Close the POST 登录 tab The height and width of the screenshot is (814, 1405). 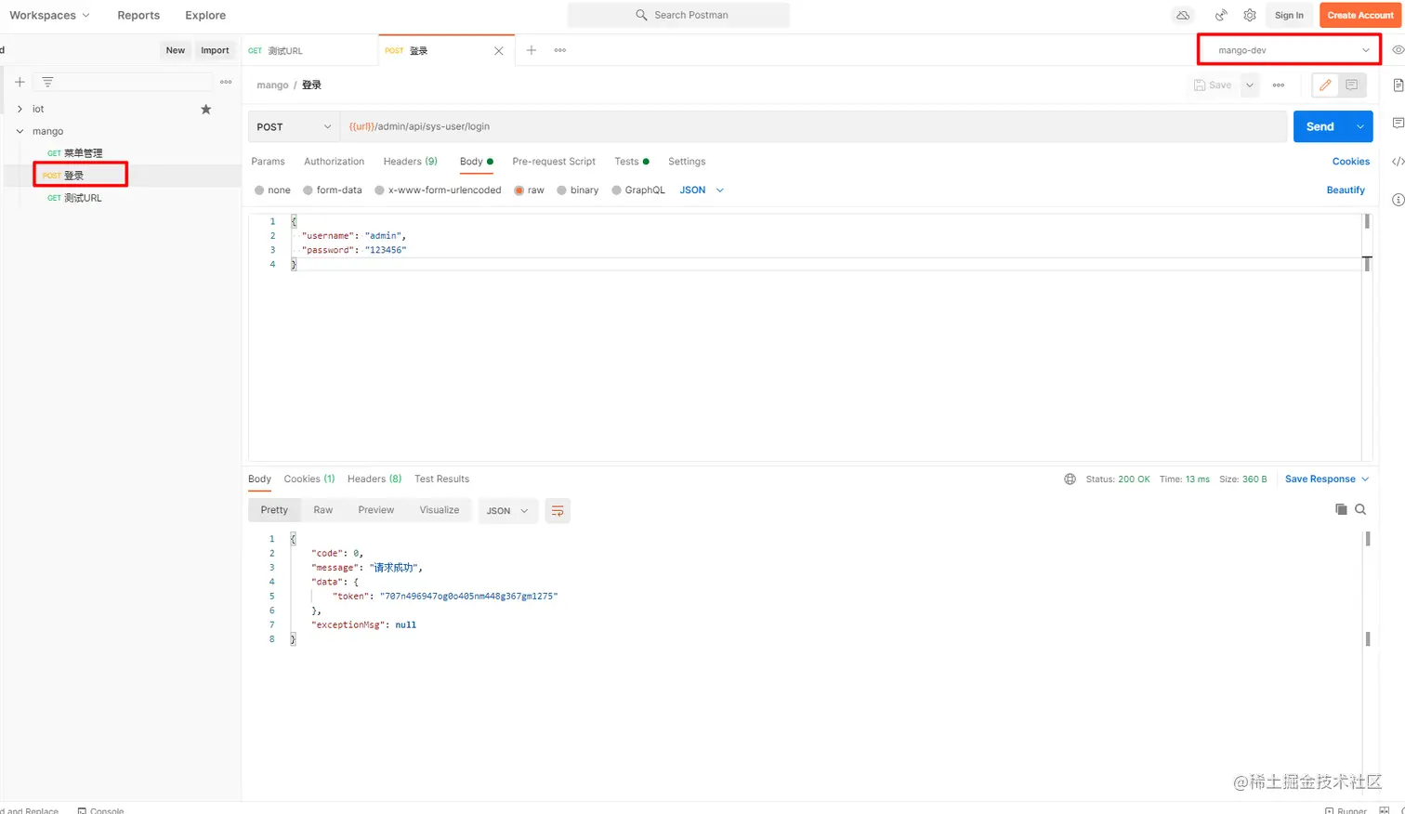coord(499,51)
